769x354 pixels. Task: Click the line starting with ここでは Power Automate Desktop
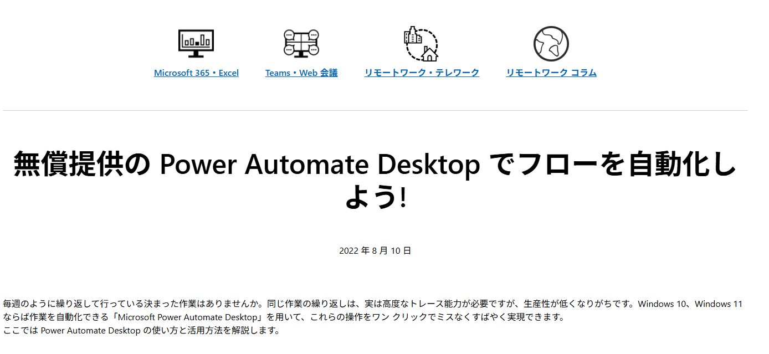[141, 331]
